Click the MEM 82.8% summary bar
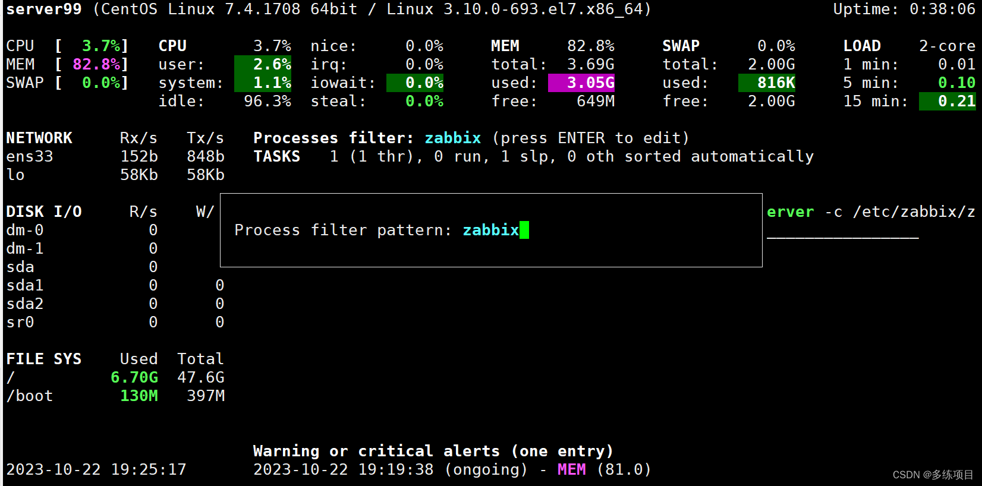The height and width of the screenshot is (486, 982). click(x=67, y=64)
